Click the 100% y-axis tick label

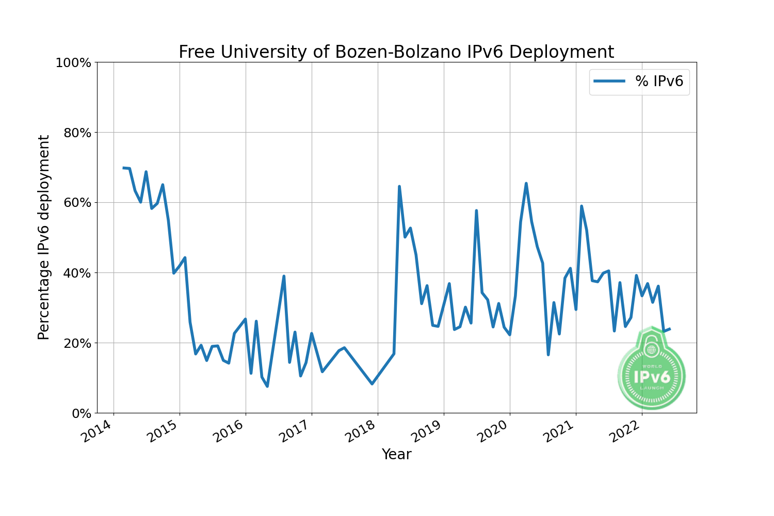click(x=73, y=63)
